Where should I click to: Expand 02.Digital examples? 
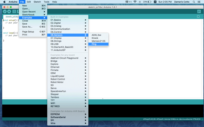pyautogui.click(x=68, y=23)
